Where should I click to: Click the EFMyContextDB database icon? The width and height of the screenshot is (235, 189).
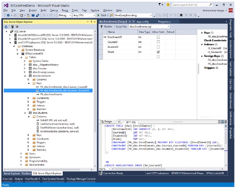22,53
